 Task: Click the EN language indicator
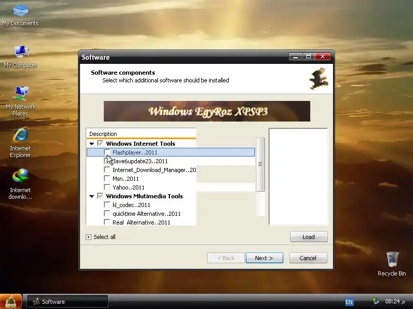349,302
